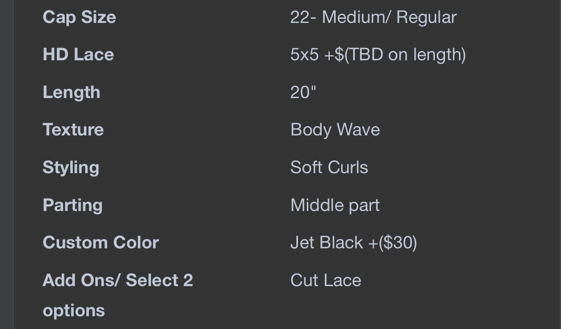Click the dark left edge strip
The width and height of the screenshot is (561, 329).
[x=7, y=164]
